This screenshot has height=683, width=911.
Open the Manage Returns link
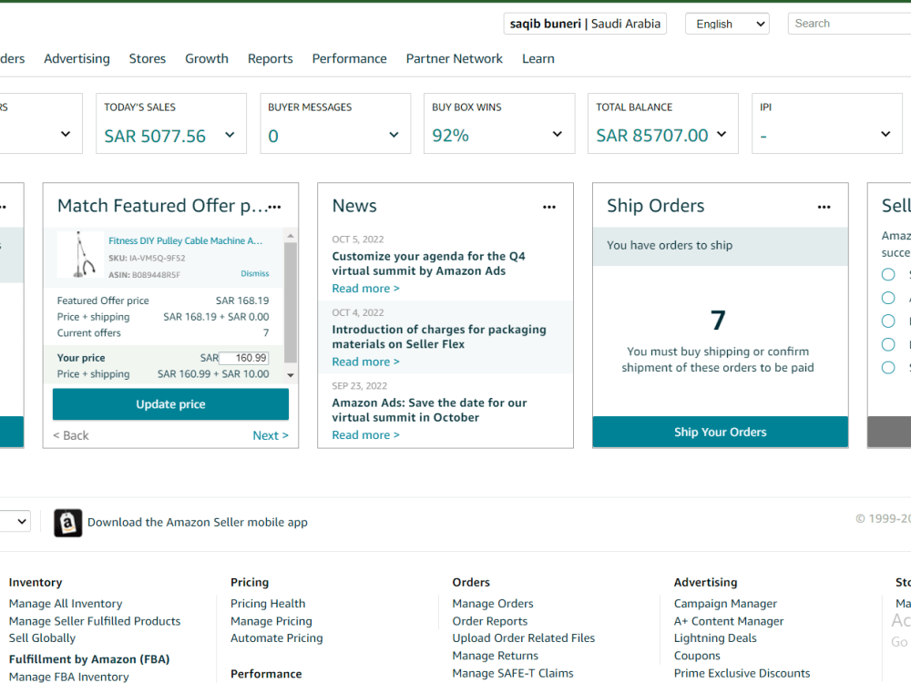coord(496,655)
